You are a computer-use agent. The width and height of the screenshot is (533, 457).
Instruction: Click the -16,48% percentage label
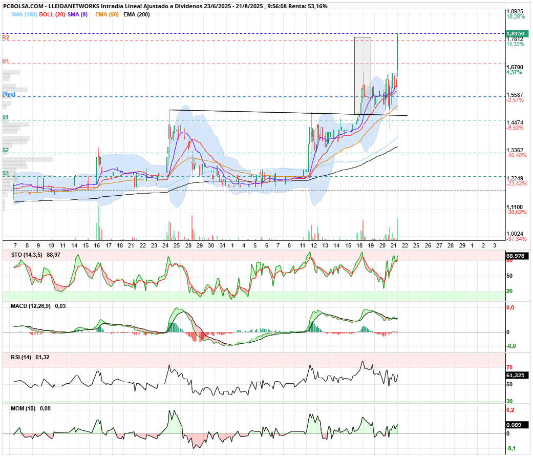(x=516, y=155)
